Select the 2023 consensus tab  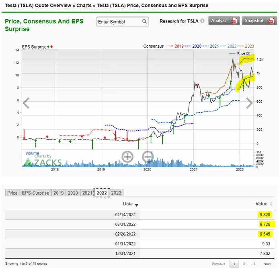(116, 193)
